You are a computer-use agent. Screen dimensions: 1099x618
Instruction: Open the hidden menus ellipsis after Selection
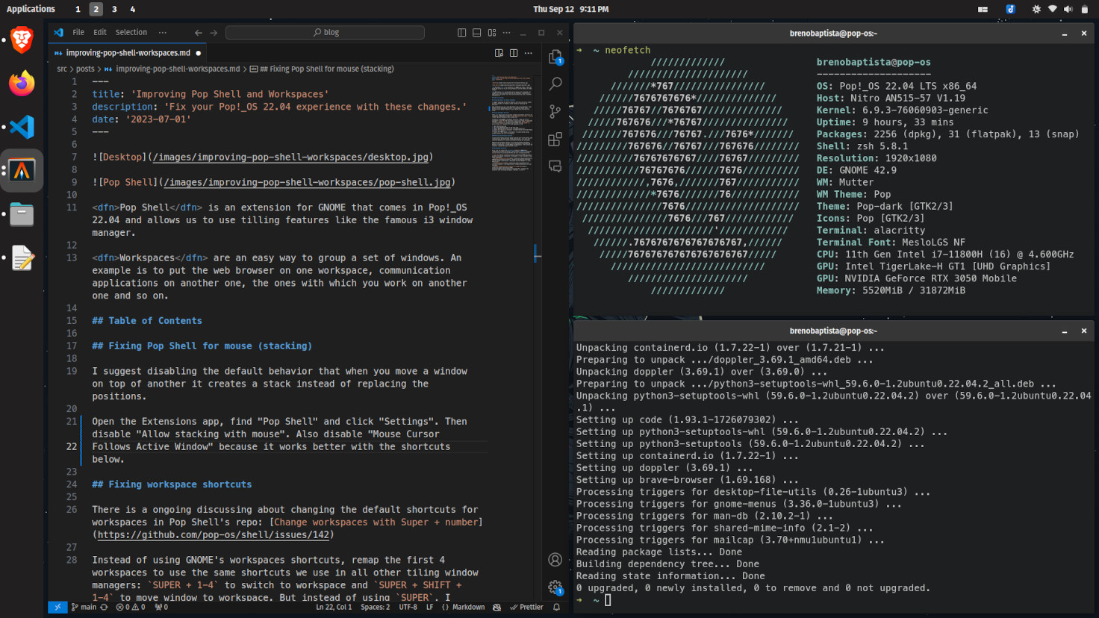[x=163, y=33]
